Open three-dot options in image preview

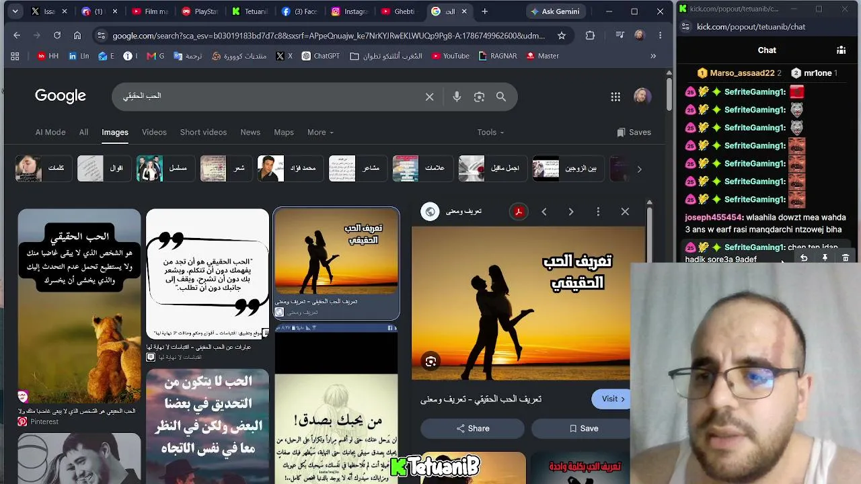(598, 212)
